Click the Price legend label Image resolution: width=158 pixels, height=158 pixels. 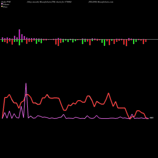click(5, 7)
